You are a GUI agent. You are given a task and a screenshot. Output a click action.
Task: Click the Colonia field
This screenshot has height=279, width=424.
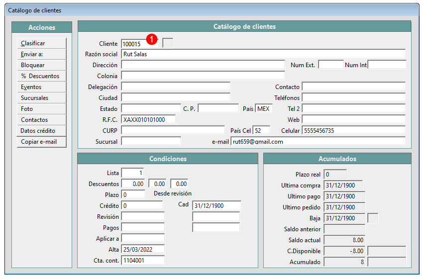203,76
